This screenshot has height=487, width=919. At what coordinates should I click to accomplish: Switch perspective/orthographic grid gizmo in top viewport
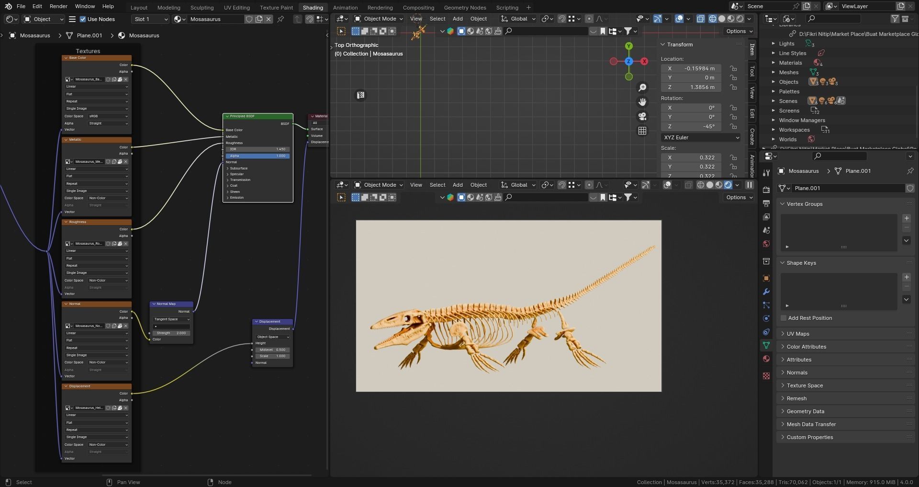tap(642, 131)
